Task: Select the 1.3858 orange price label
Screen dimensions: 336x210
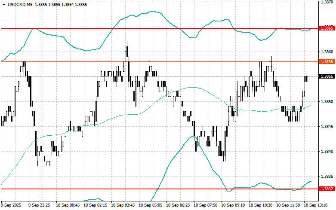Action: 327,61
